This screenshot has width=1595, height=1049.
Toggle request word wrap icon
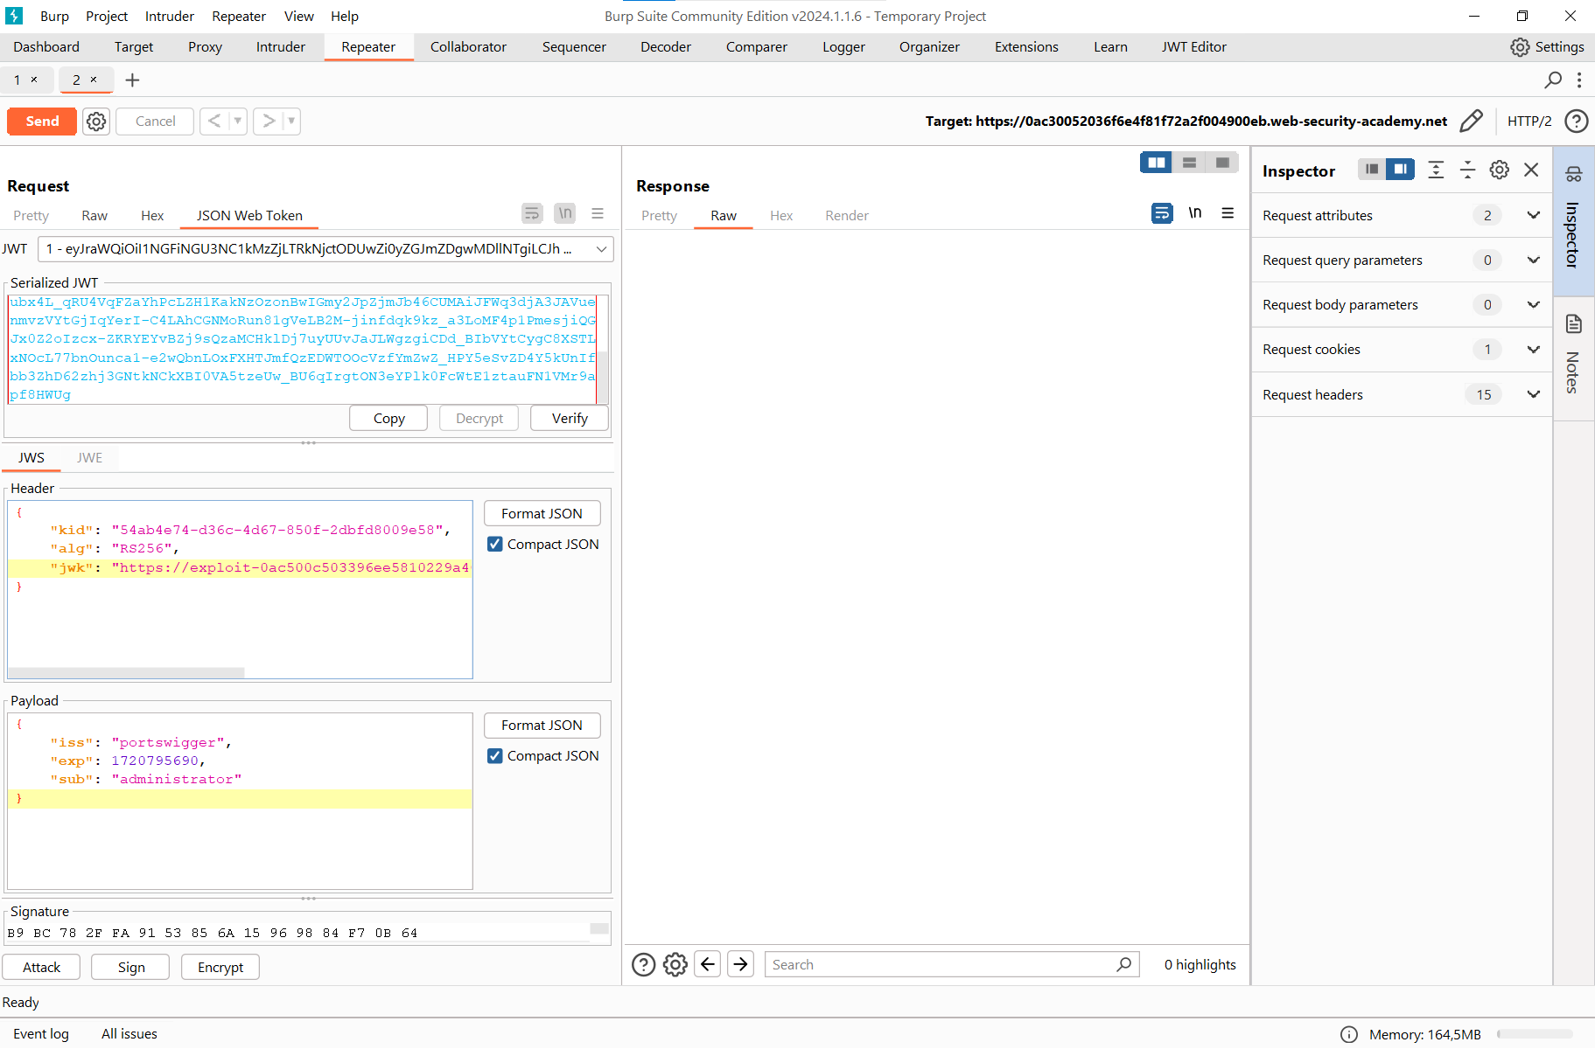(x=532, y=213)
